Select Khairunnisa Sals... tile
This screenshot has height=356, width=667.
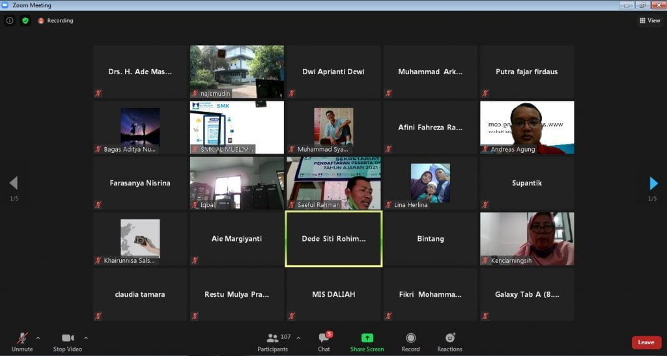pyautogui.click(x=140, y=239)
